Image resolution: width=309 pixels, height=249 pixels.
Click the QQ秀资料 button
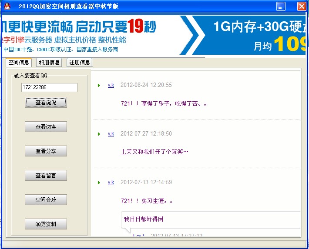tap(46, 224)
